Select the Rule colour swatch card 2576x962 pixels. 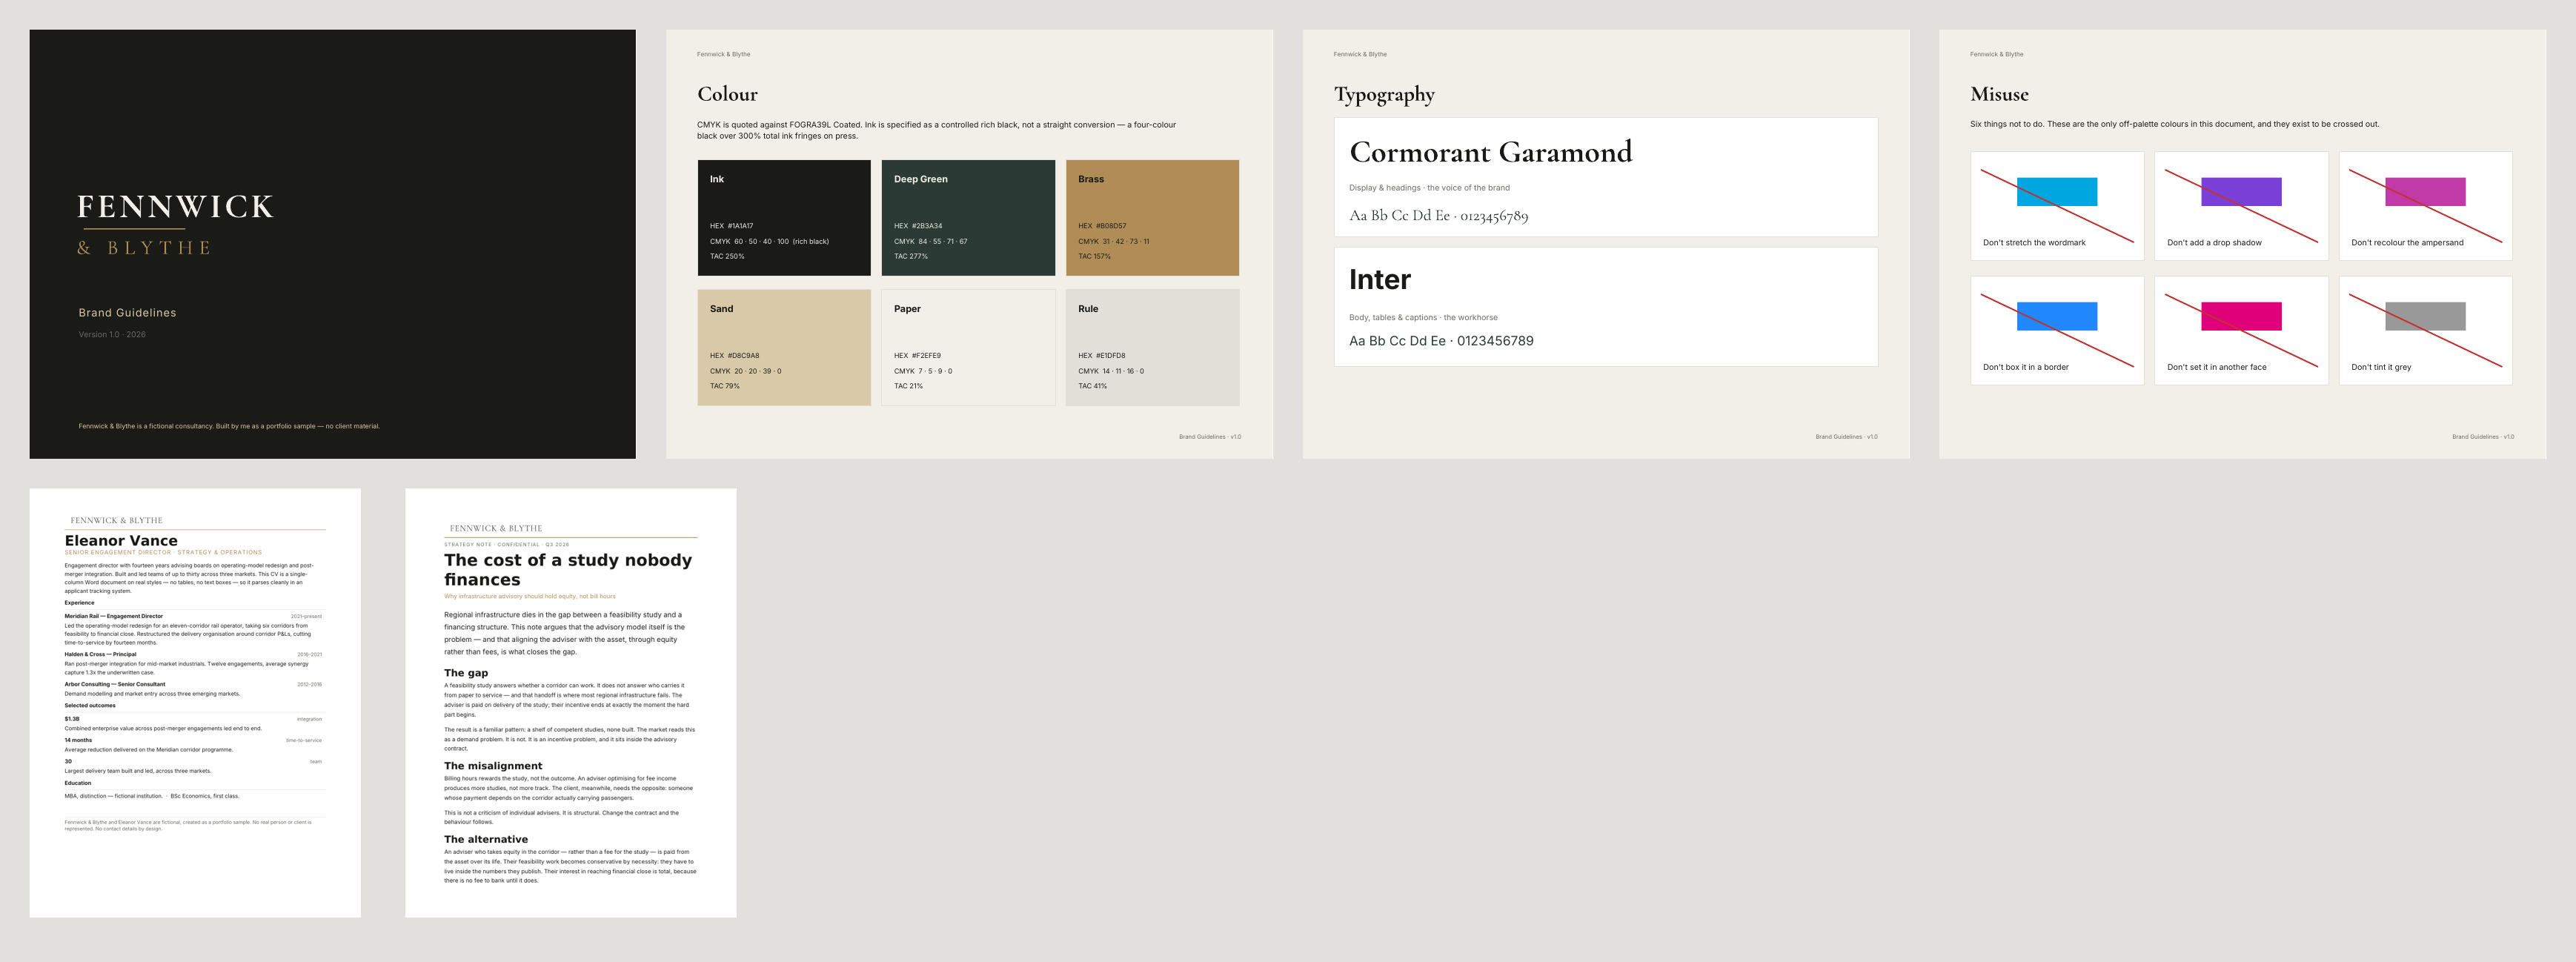[1152, 347]
